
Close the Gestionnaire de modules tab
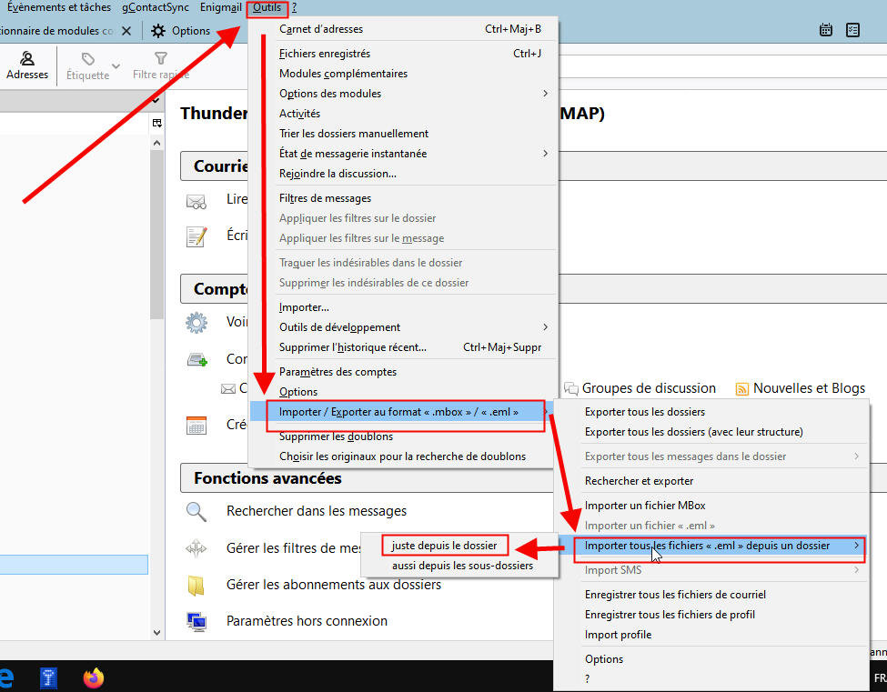(126, 31)
